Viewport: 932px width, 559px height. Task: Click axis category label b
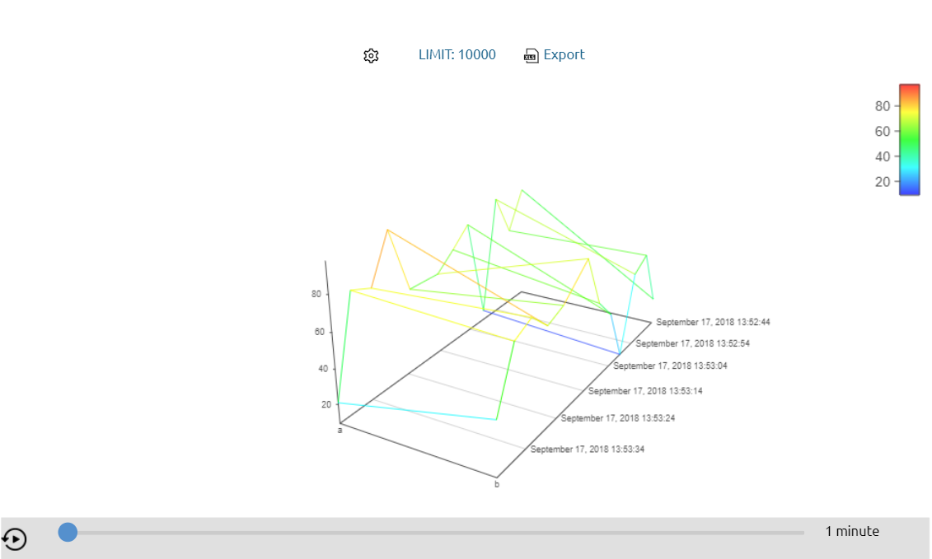[497, 484]
